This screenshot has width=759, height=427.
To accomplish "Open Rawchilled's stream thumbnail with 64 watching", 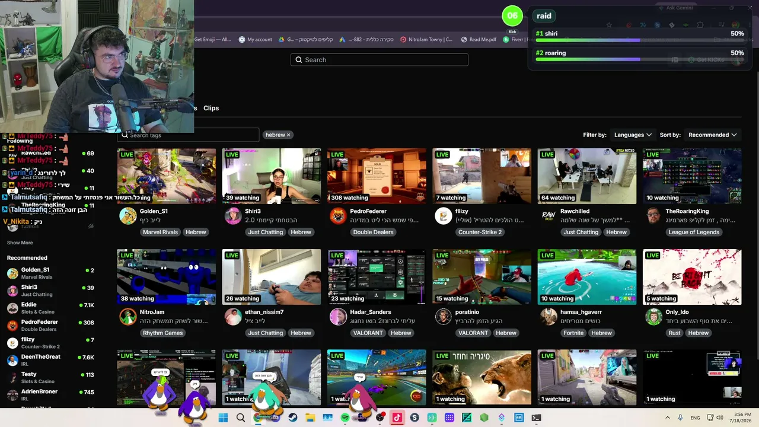I will point(587,176).
